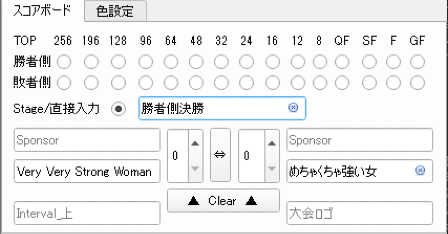
Task: Increase the left player score
Action: coord(195,143)
